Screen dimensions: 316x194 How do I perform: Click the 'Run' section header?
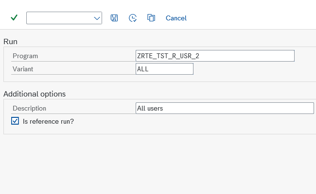pos(11,42)
